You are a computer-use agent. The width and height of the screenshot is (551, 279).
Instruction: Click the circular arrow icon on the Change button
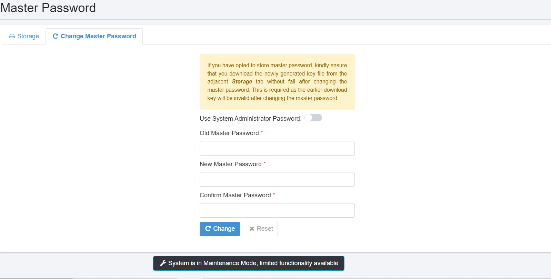pos(208,229)
